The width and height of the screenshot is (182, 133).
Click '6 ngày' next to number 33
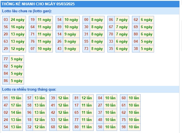coord(122,41)
